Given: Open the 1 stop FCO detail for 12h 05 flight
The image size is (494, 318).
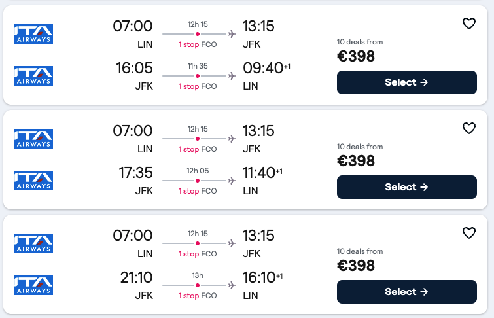Looking at the screenshot, I should [x=198, y=191].
